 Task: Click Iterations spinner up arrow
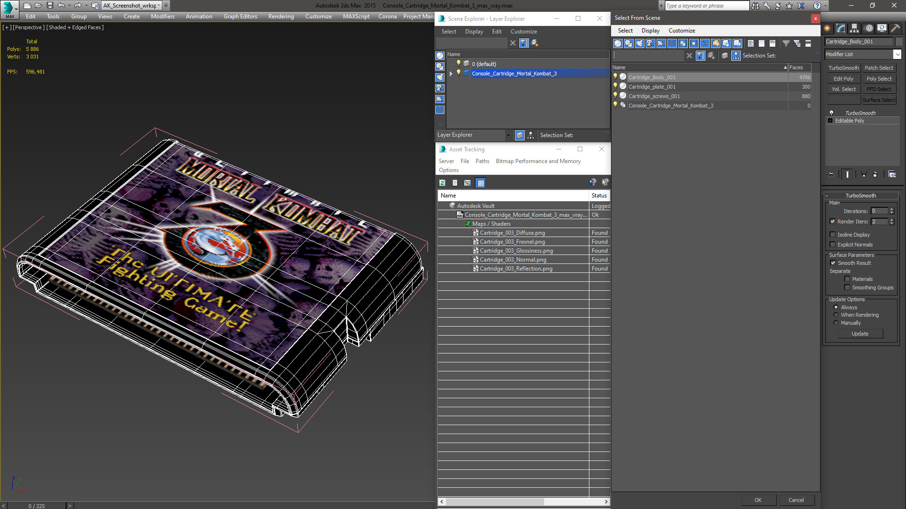tap(891, 209)
